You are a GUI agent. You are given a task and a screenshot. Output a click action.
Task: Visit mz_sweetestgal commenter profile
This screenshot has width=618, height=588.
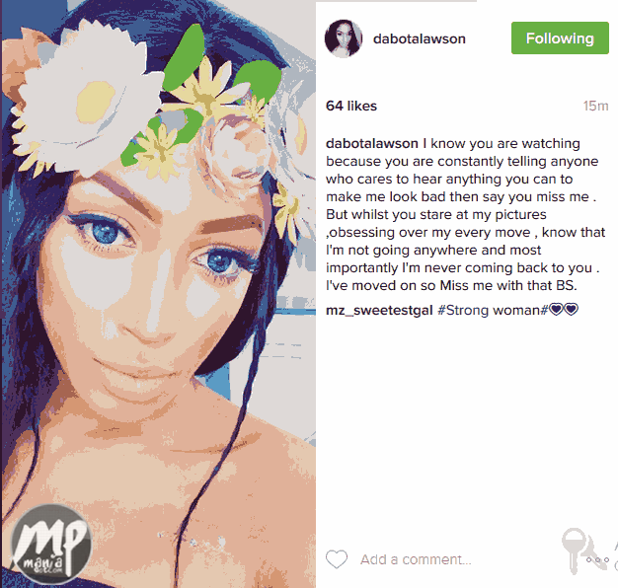379,311
